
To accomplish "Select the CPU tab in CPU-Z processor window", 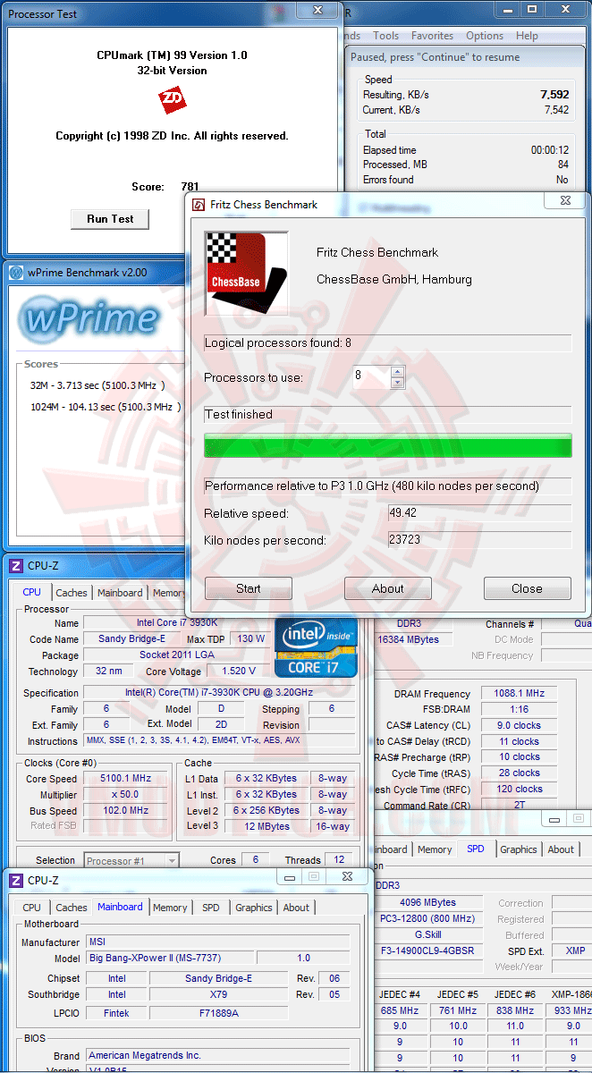I will [x=32, y=592].
